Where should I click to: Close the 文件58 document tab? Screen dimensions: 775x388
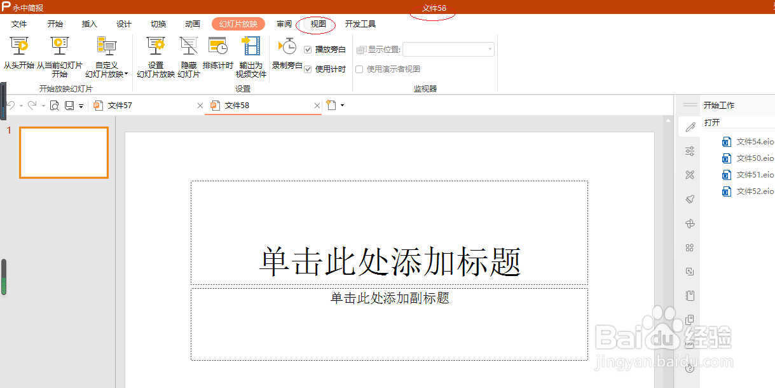[x=317, y=106]
